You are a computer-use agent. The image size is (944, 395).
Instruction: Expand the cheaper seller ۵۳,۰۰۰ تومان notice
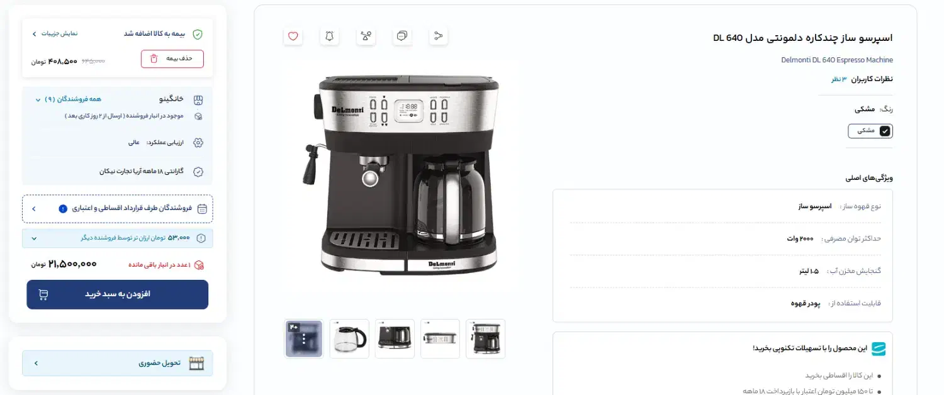pos(118,238)
